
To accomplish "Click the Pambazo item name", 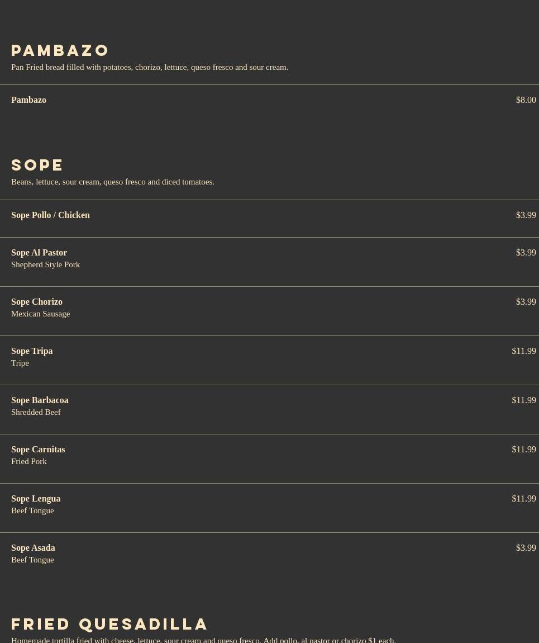I will (28, 100).
